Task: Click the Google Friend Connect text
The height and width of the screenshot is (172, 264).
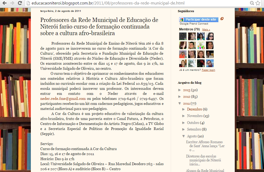Action: 194,24
